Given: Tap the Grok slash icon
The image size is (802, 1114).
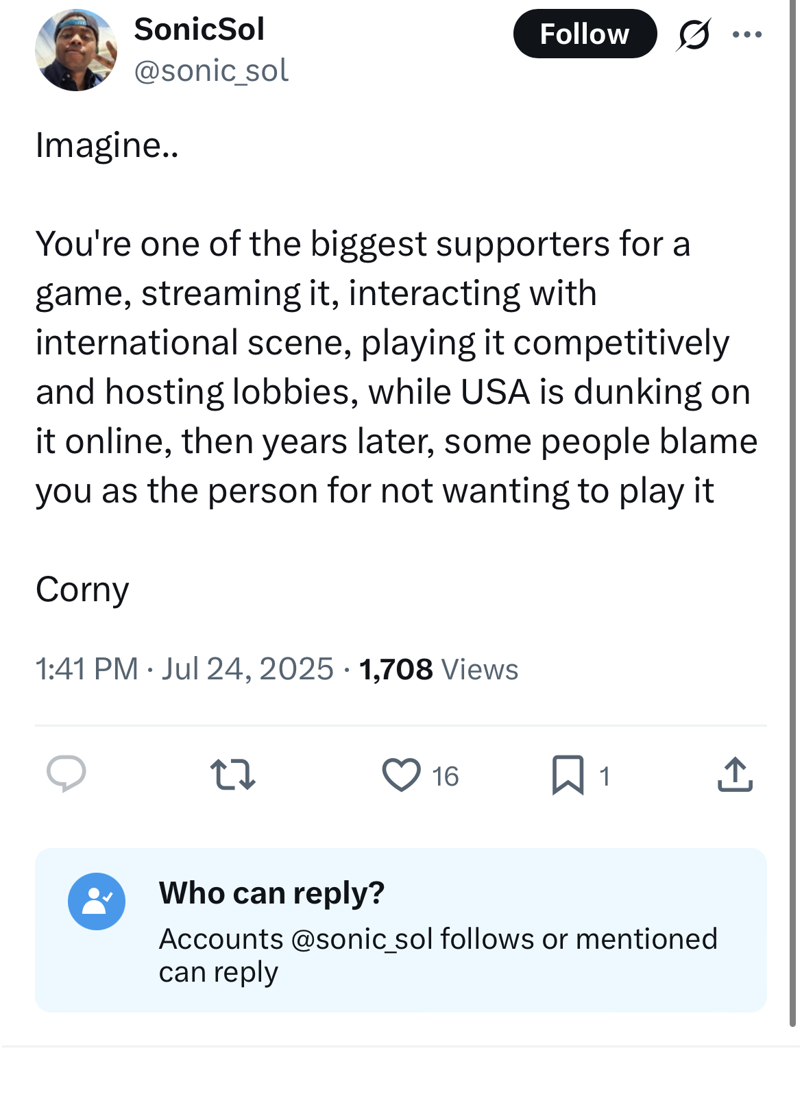Looking at the screenshot, I should click(x=693, y=35).
